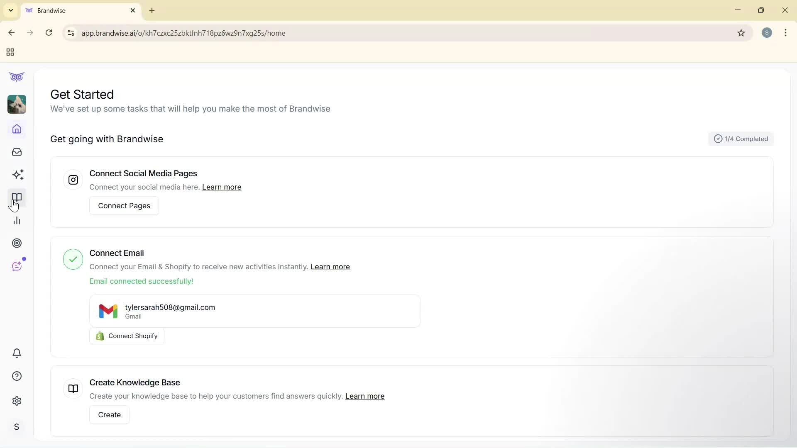Open Settings gear in sidebar
Image resolution: width=797 pixels, height=448 pixels.
pos(17,401)
